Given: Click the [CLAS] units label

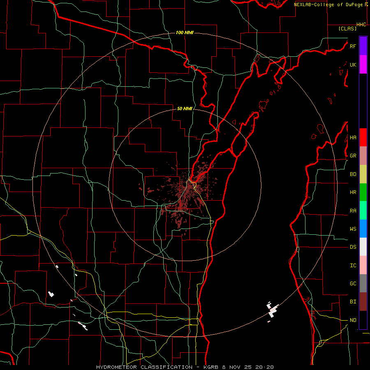Looking at the screenshot, I should pyautogui.click(x=347, y=29).
